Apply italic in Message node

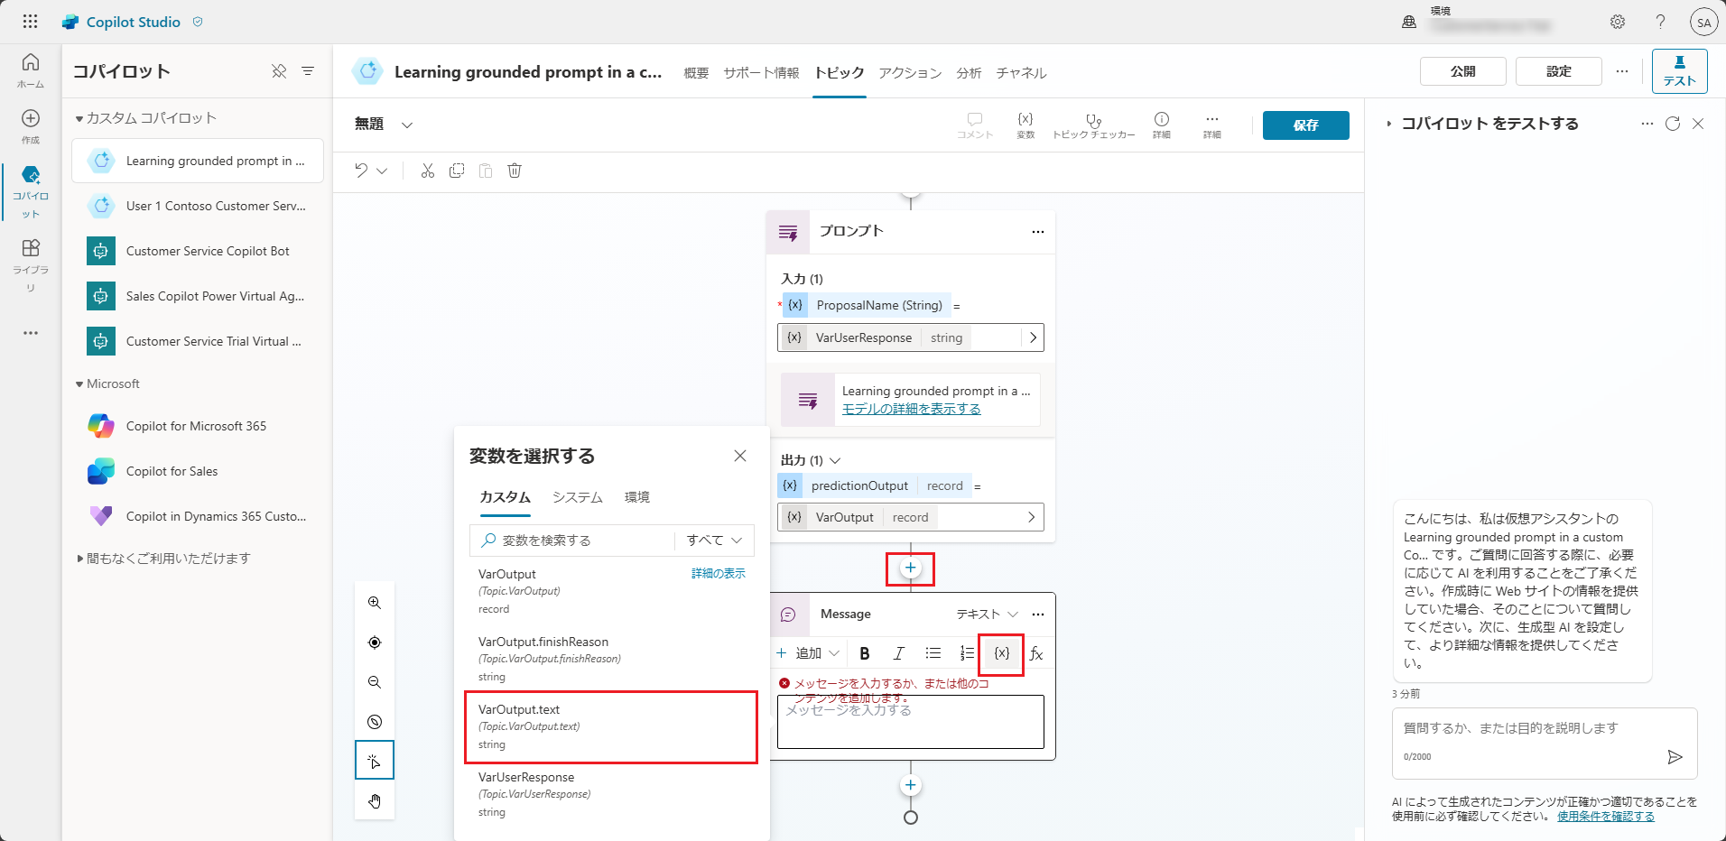coord(899,653)
